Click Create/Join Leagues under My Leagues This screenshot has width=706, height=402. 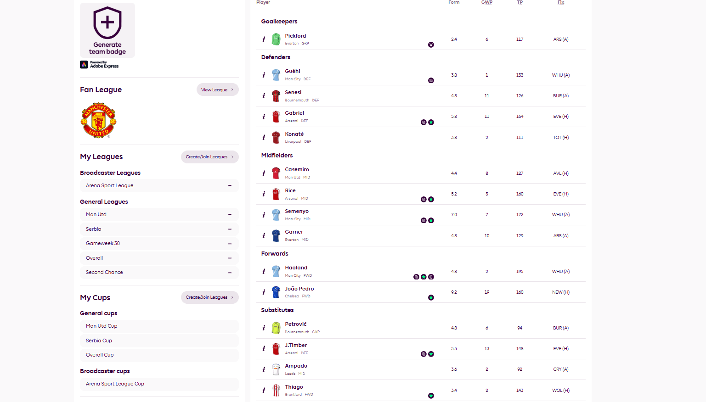[209, 157]
